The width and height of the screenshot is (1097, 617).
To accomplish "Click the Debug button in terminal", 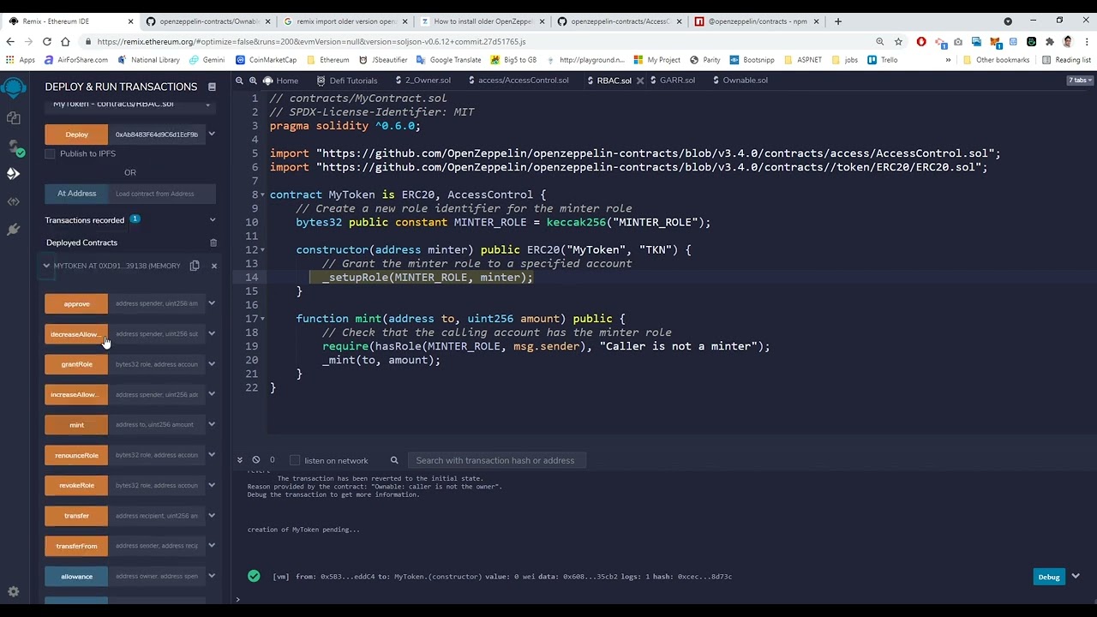I will pyautogui.click(x=1049, y=577).
